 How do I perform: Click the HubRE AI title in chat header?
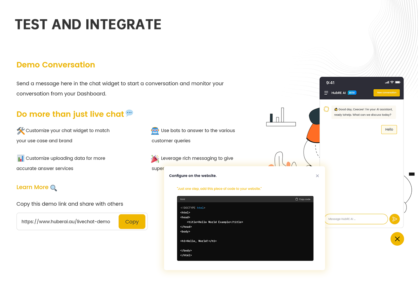pyautogui.click(x=339, y=93)
